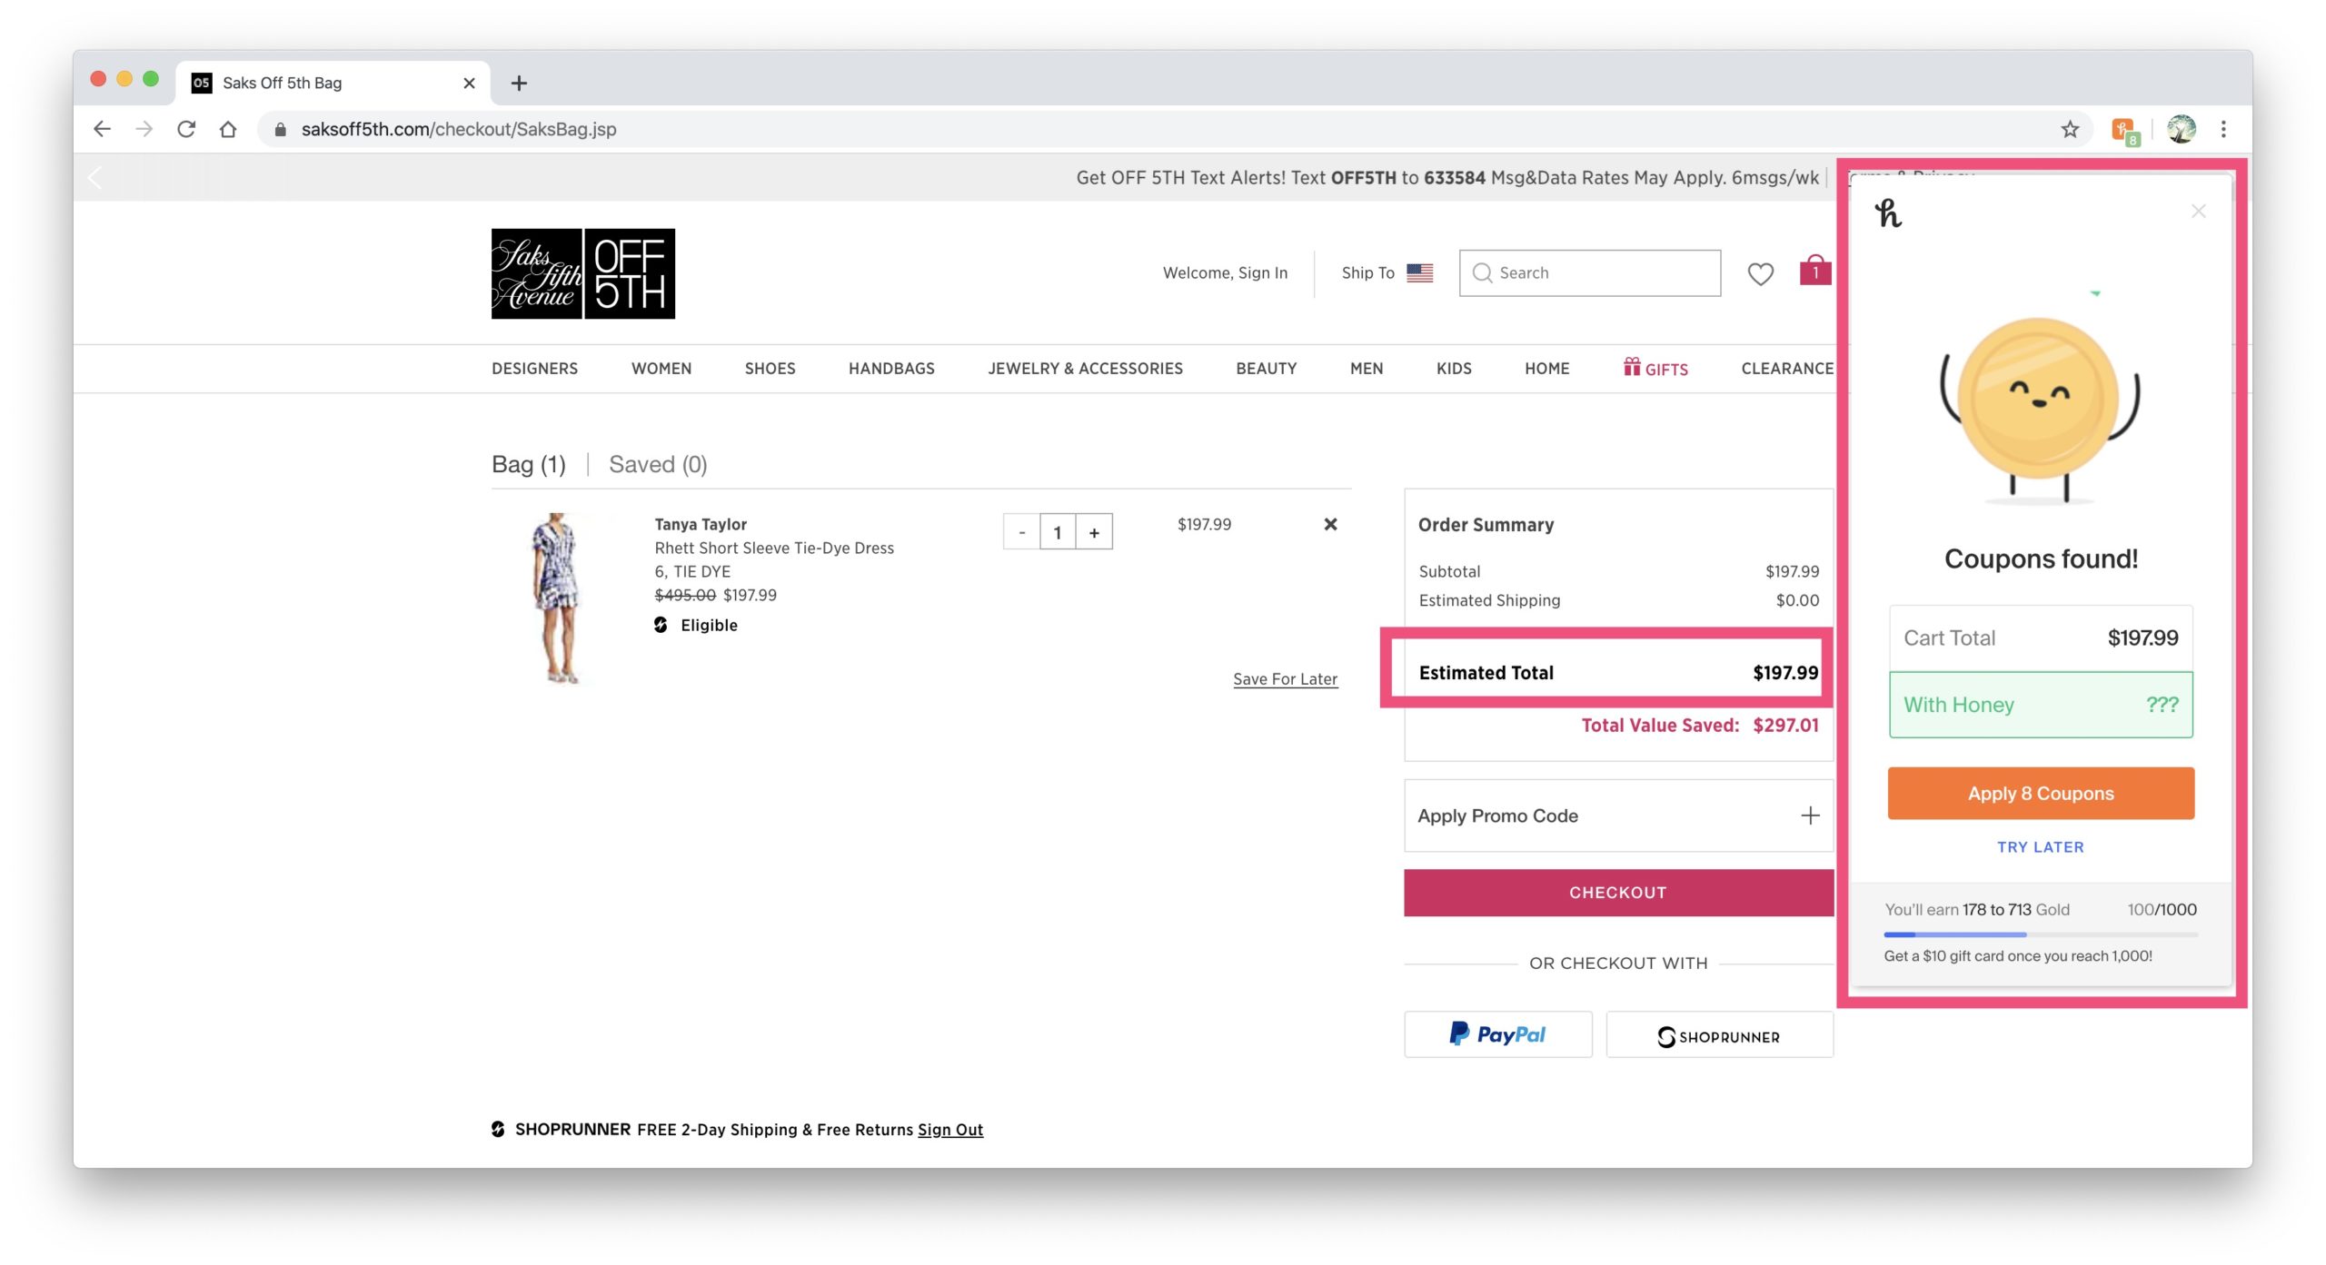Viewport: 2326px width, 1265px height.
Task: Decrease item quantity with minus button
Action: [x=1021, y=532]
